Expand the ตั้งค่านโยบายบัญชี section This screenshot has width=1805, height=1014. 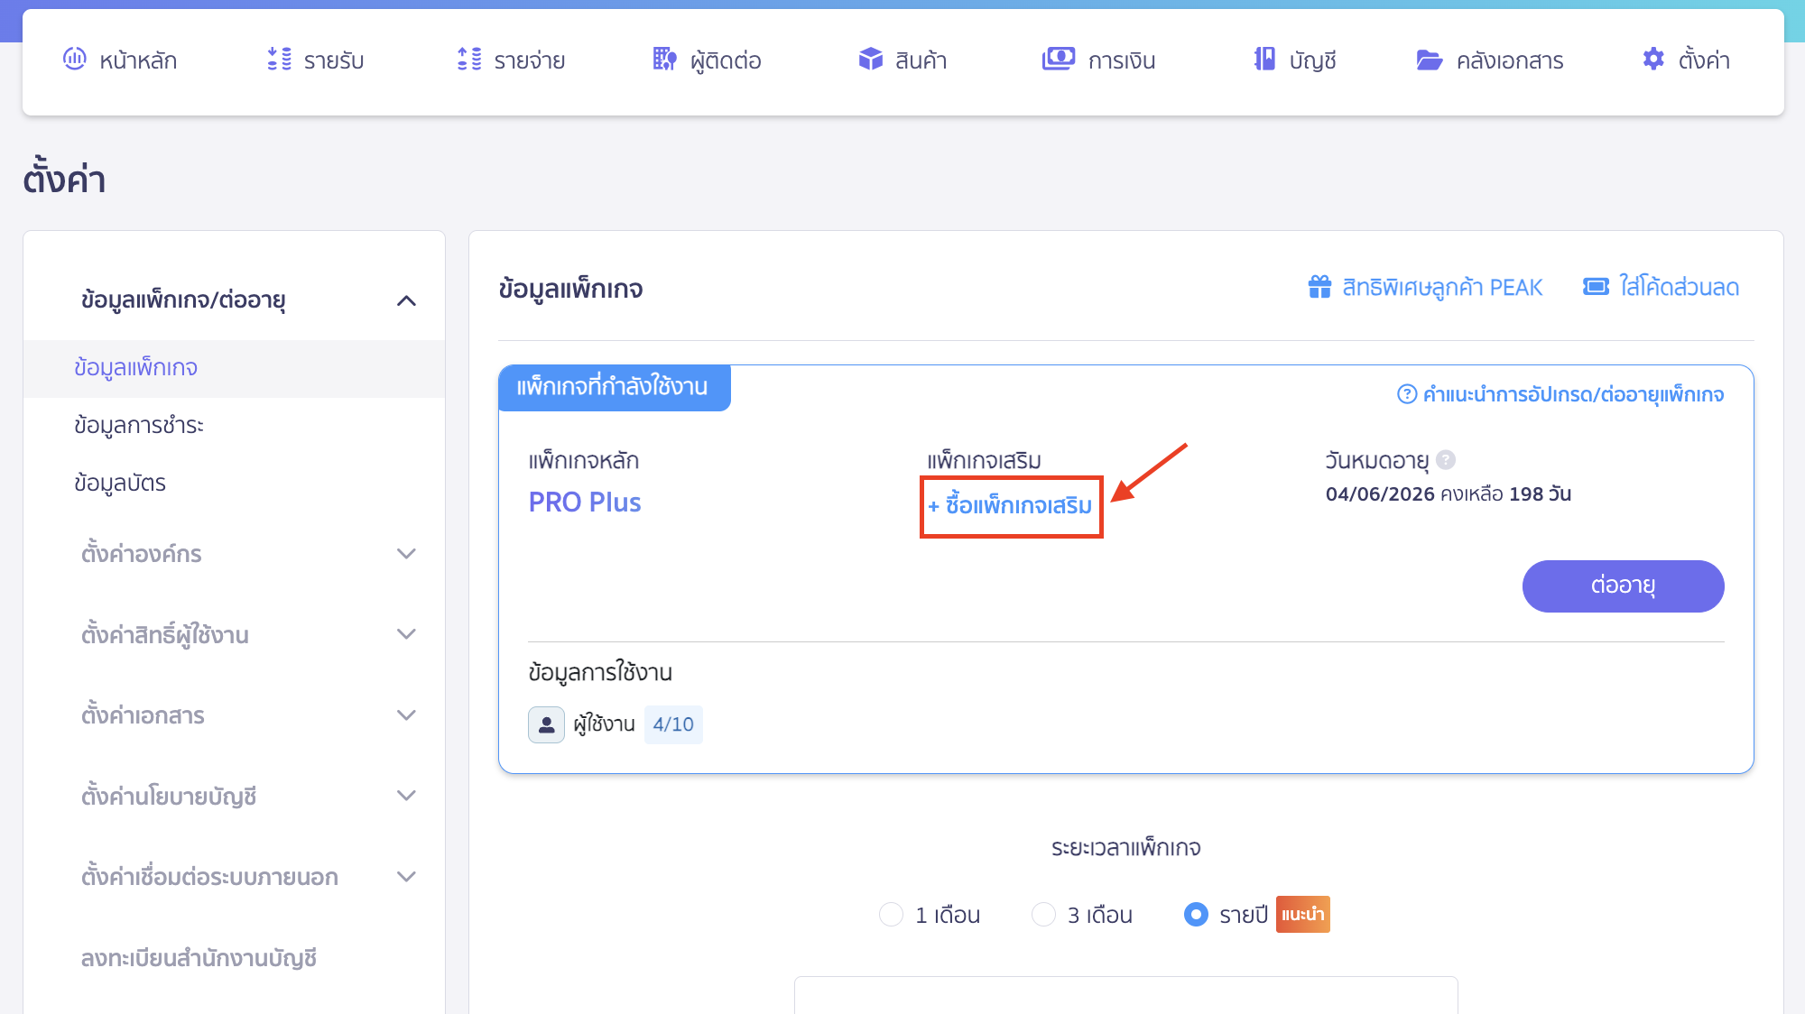[408, 796]
